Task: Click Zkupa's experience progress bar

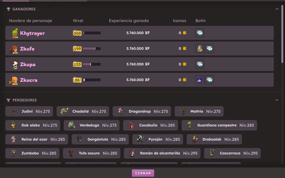Action: tap(92, 64)
